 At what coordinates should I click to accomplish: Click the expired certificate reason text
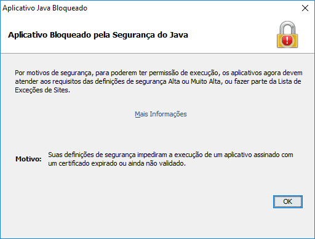170,159
